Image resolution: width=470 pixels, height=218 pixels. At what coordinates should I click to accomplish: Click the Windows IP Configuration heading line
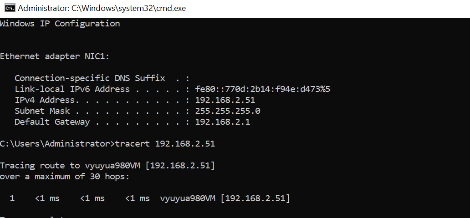pos(60,24)
